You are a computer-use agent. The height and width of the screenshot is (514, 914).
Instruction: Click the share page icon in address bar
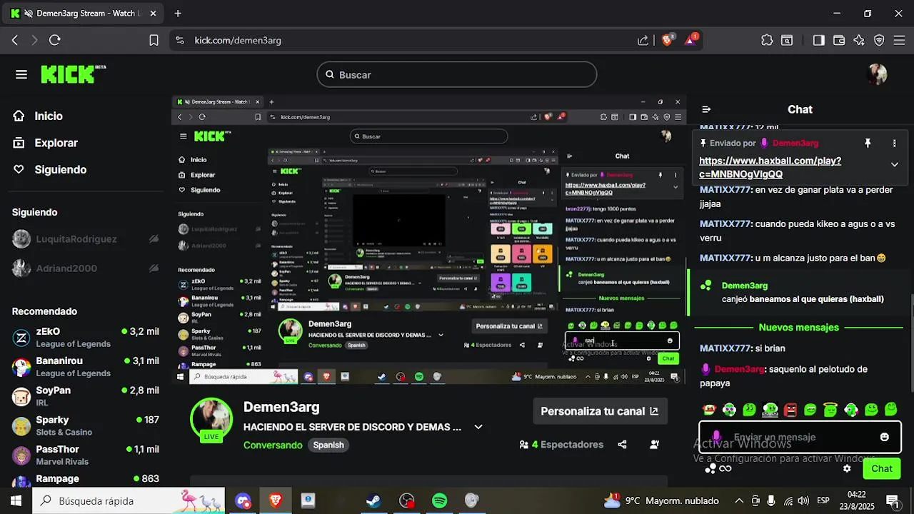pos(643,40)
